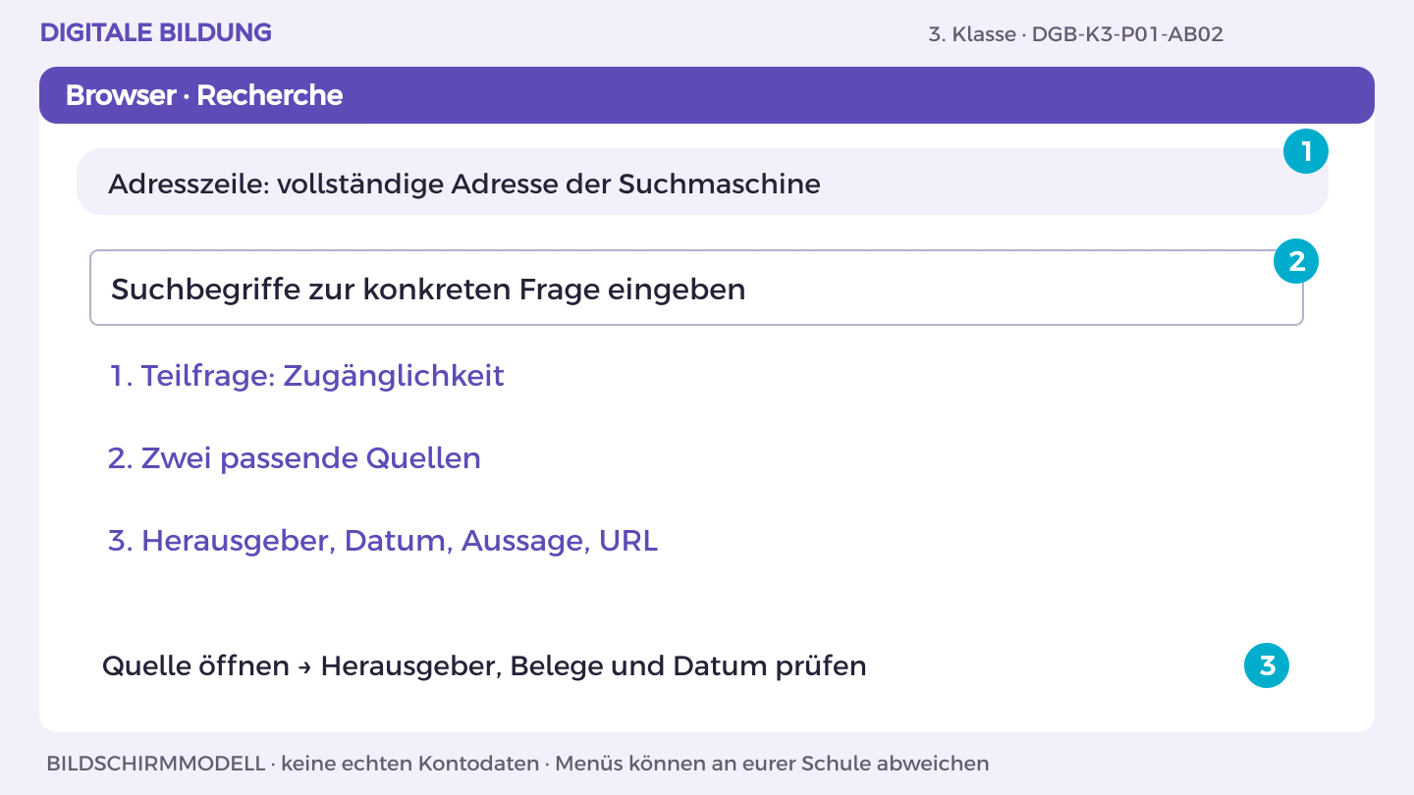Select the "Browser · Recherche" title bar text

coord(204,95)
